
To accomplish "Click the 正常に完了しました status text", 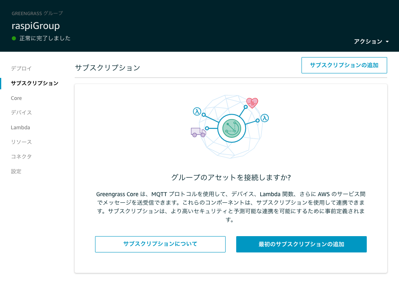I will 45,38.
